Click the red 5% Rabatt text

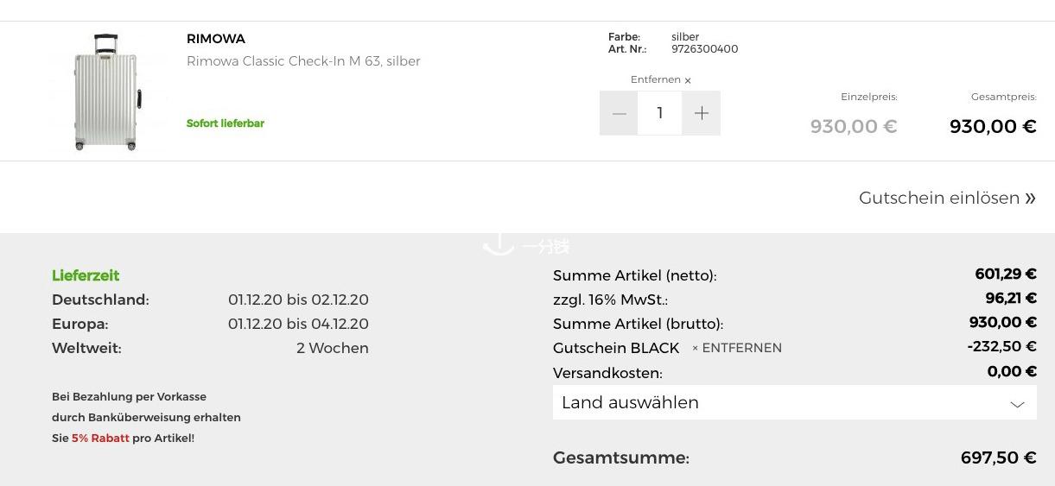100,439
